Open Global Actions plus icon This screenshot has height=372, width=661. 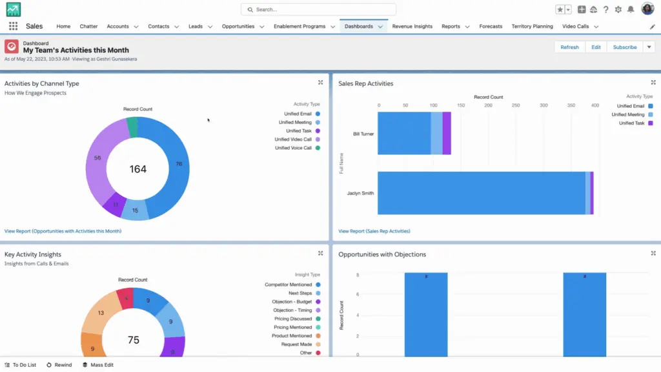coord(582,9)
